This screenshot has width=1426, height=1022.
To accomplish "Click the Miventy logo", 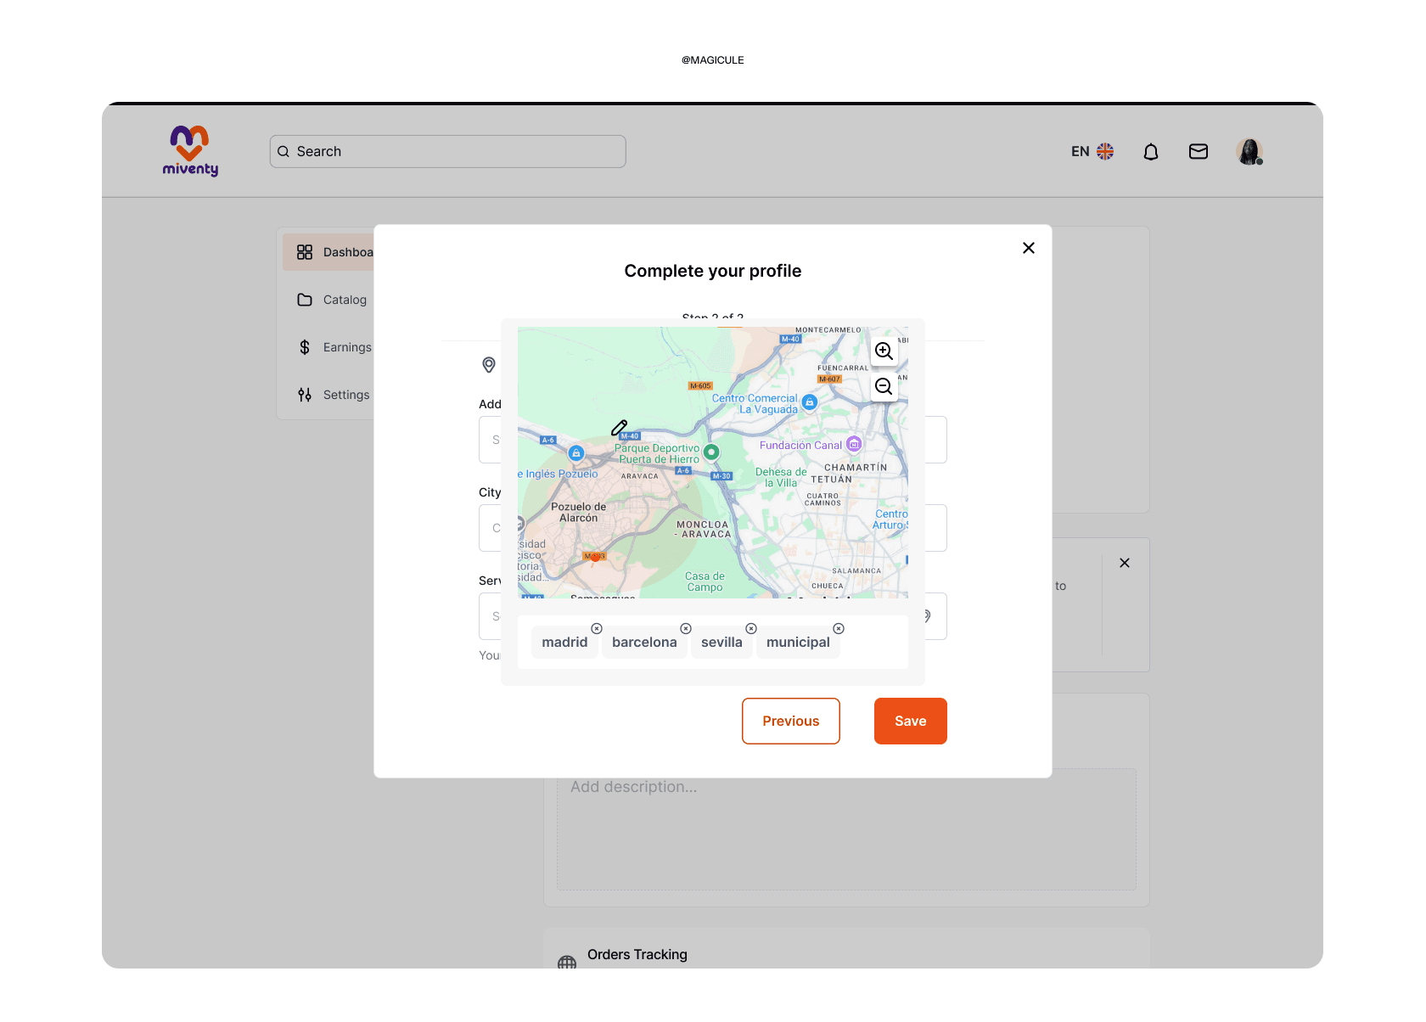I will [x=190, y=151].
